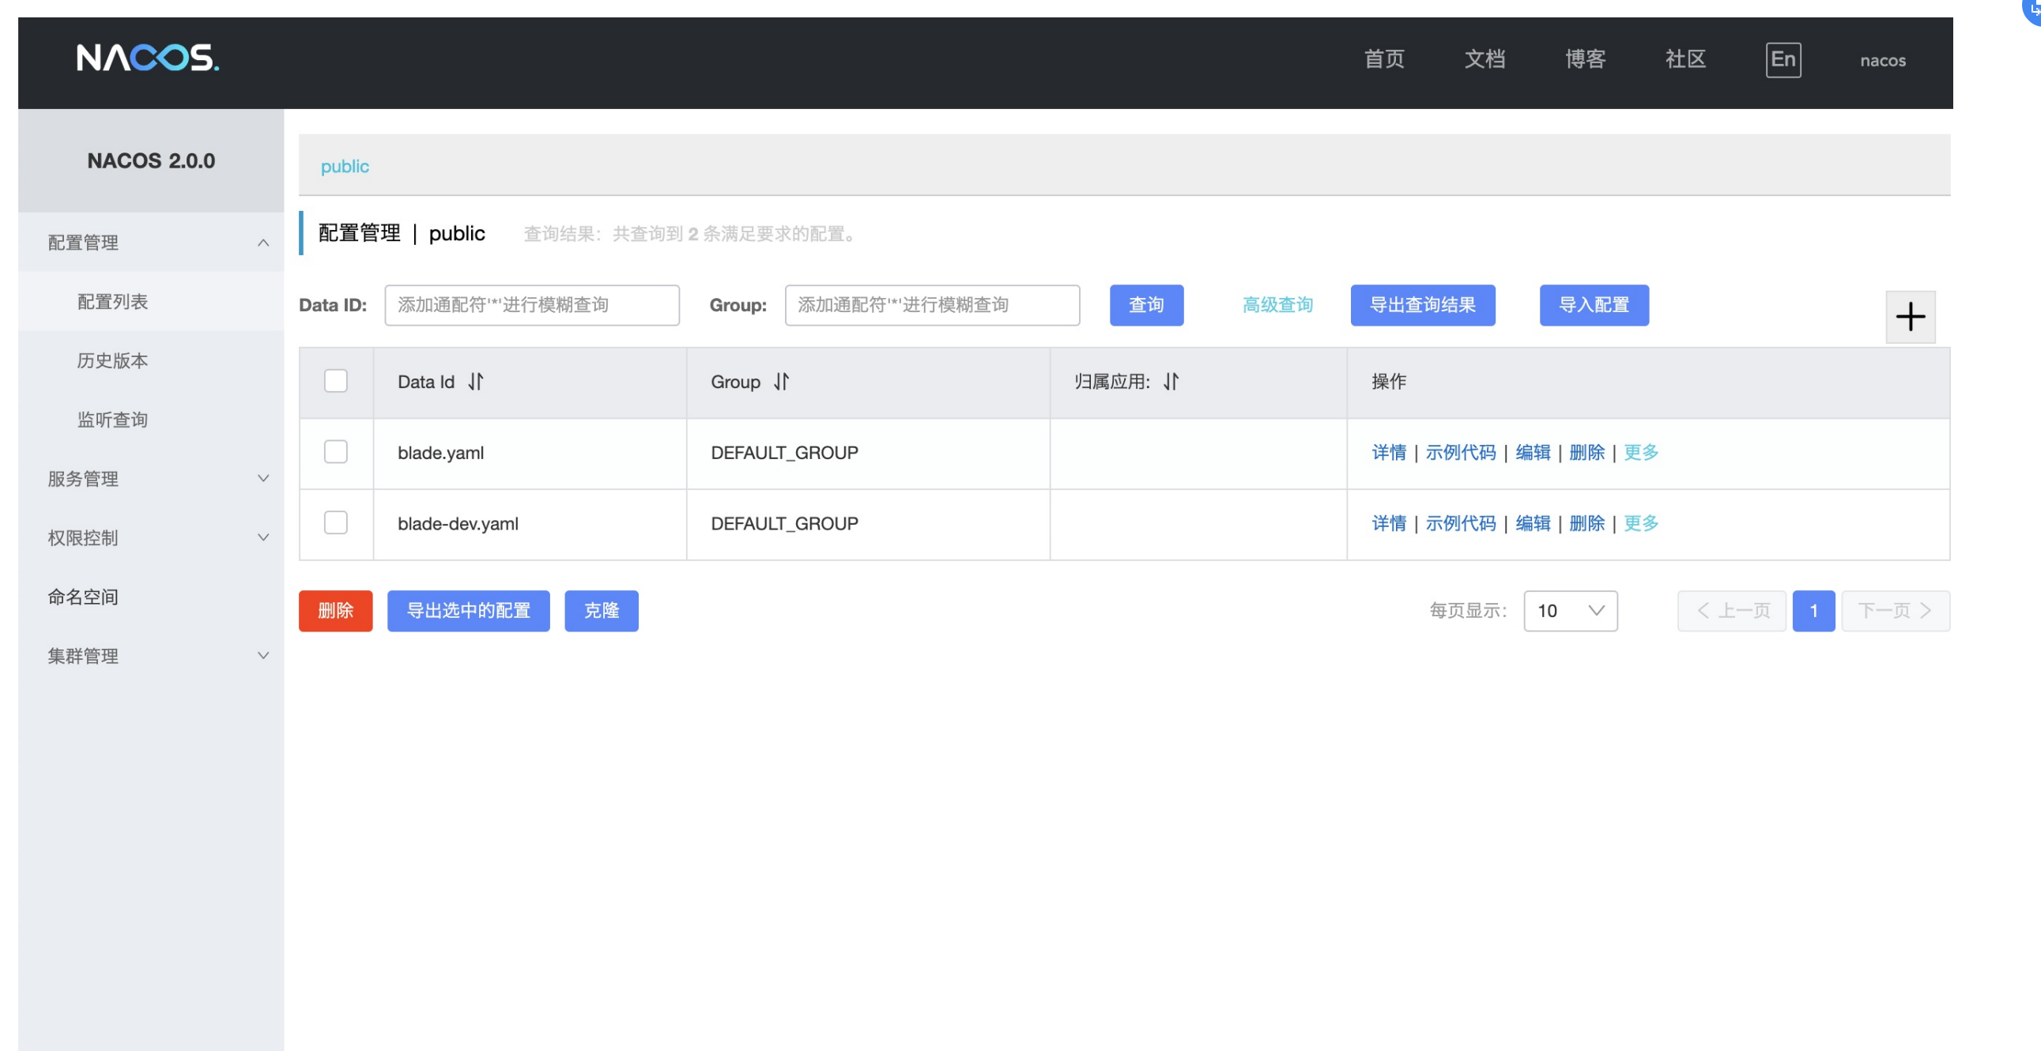Toggle select-all checkbox in table header
Image resolution: width=2041 pixels, height=1051 pixels.
(336, 381)
